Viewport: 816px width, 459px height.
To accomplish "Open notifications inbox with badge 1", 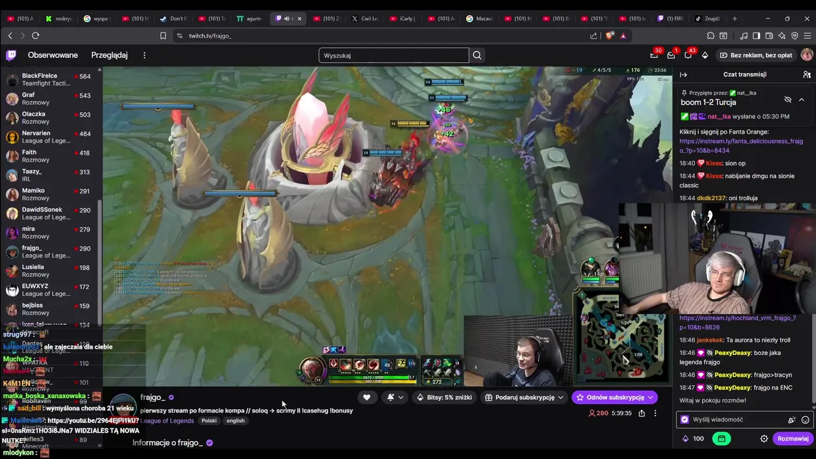I will click(x=671, y=55).
